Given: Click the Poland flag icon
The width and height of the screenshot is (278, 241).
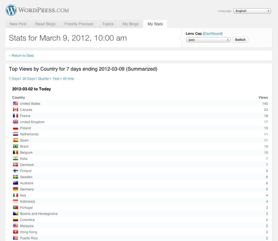Looking at the screenshot, I should (15, 128).
